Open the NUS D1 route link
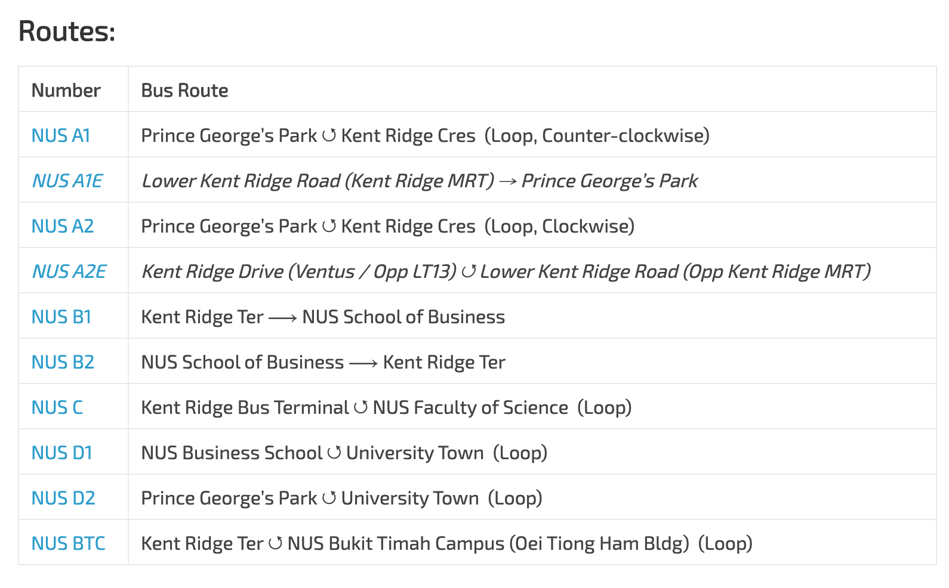949x588 pixels. pyautogui.click(x=62, y=453)
